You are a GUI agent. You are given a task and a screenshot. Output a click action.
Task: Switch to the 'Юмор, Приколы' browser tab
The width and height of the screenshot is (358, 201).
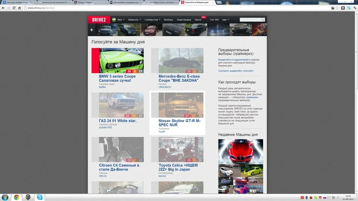90,2
